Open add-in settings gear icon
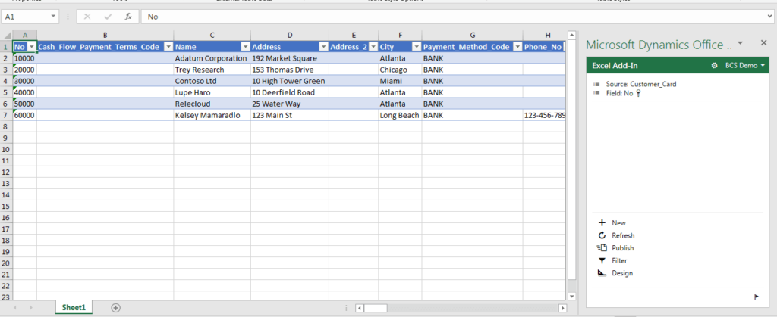 (x=714, y=66)
